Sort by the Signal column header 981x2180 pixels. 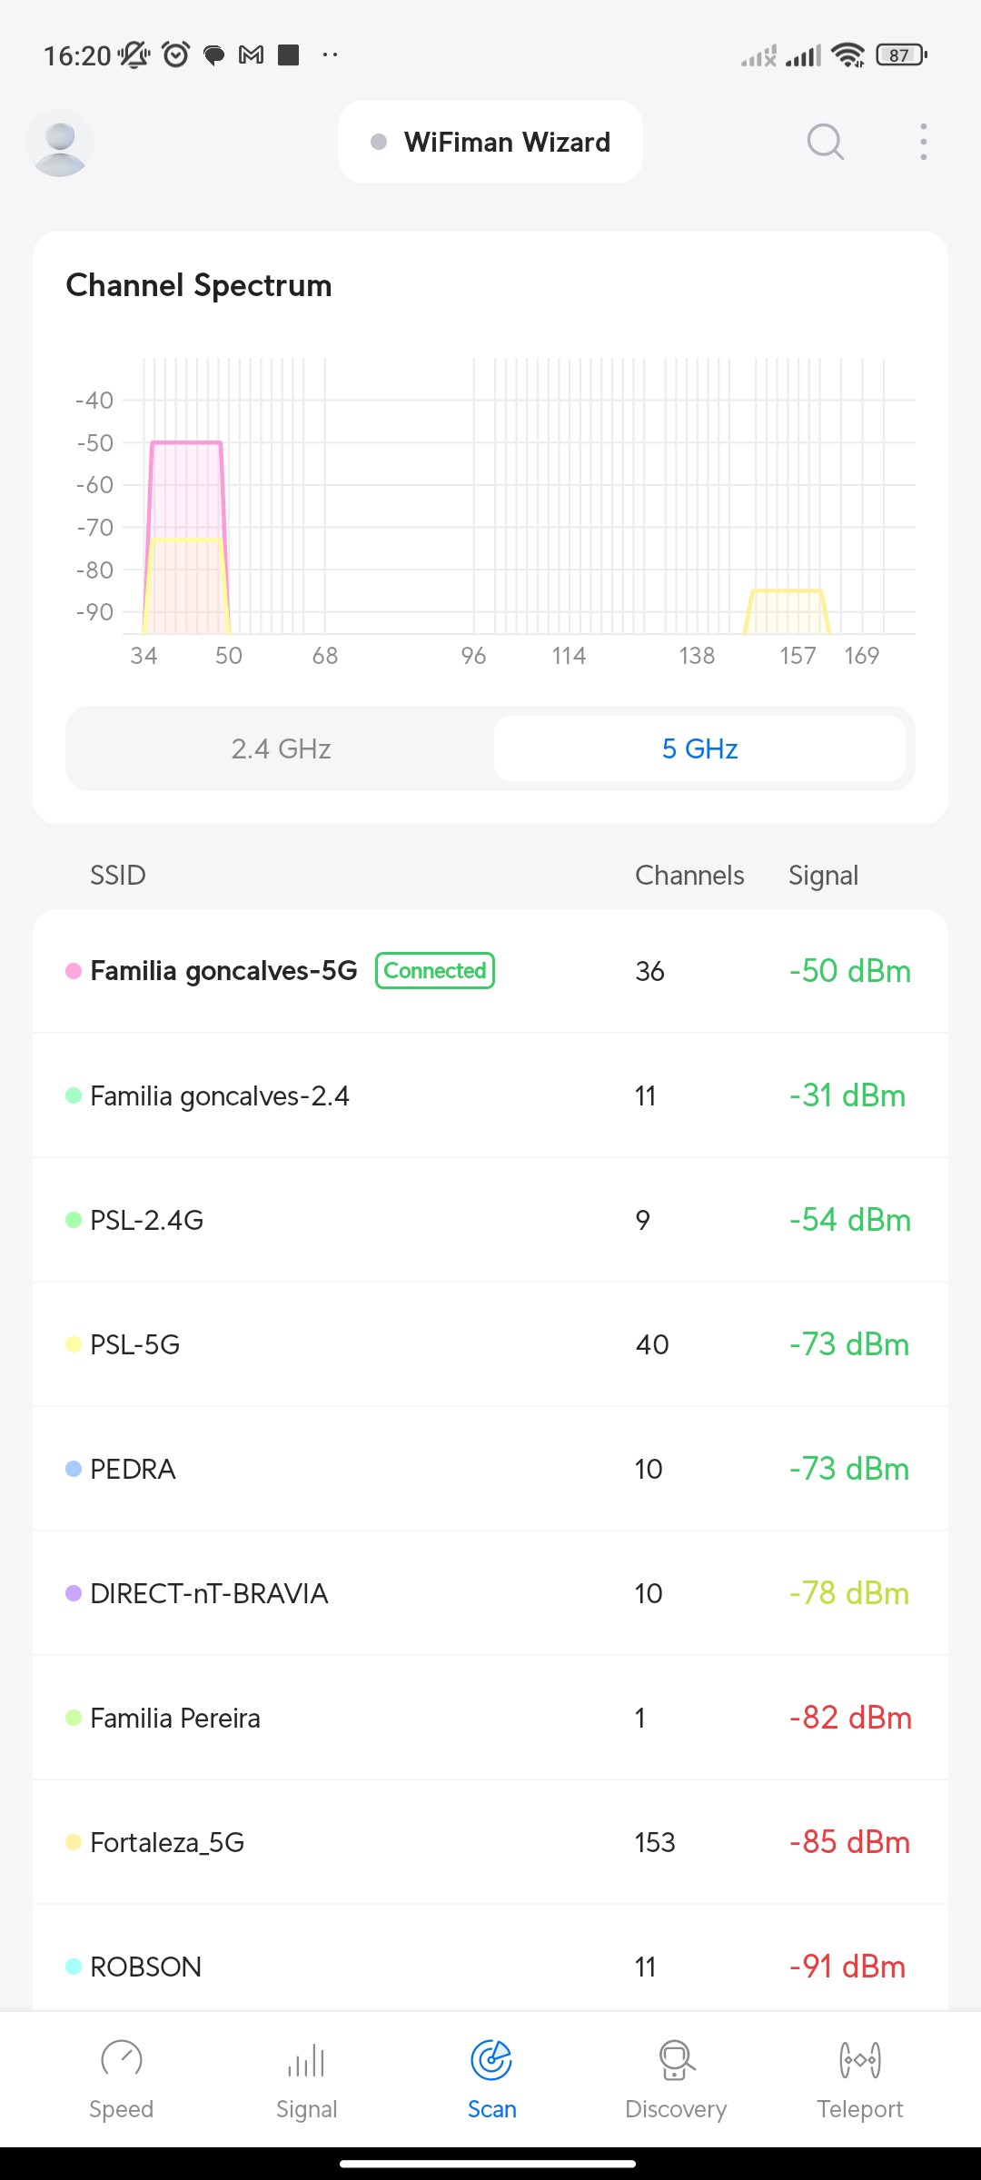point(823,876)
